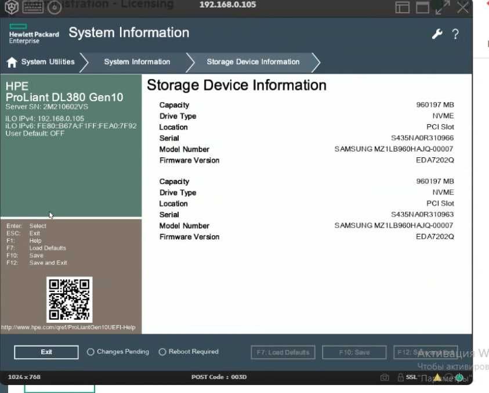Viewport: 489px width, 393px height.
Task: Click the help QR code
Action: click(69, 300)
